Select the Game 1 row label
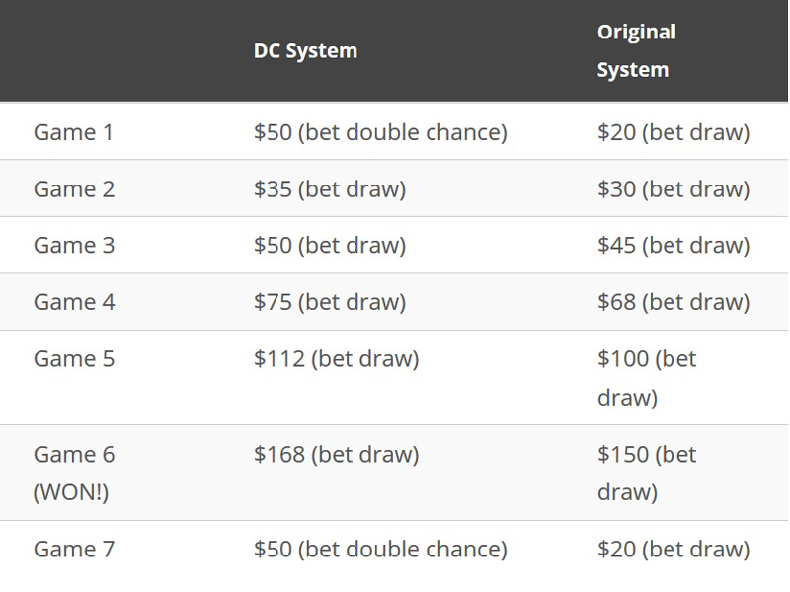The image size is (790, 592). 73,132
